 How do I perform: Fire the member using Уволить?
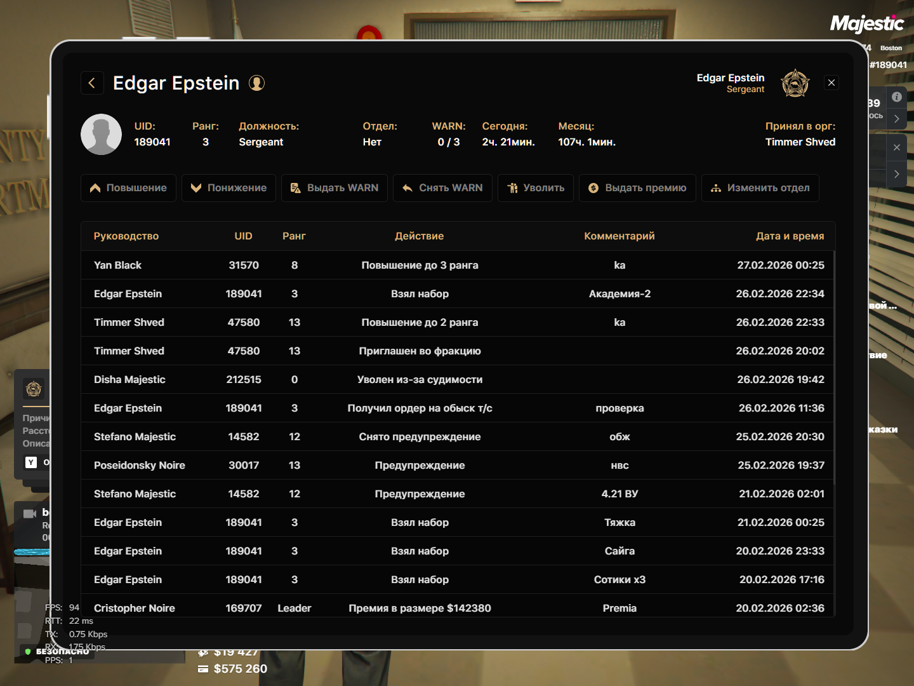536,188
